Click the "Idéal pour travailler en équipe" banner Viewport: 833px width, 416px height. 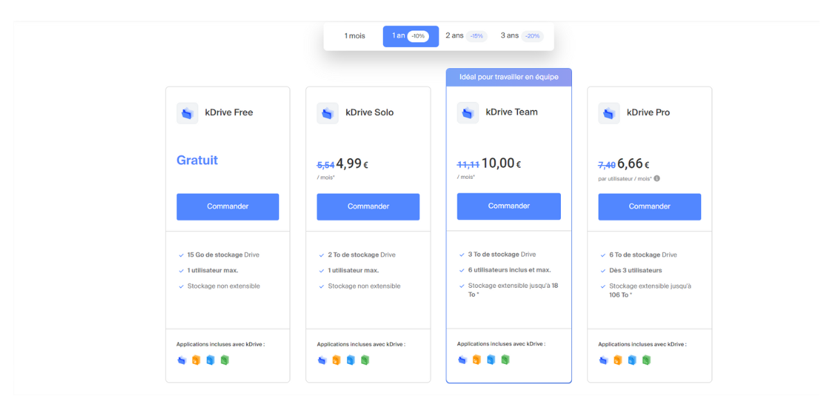(509, 77)
